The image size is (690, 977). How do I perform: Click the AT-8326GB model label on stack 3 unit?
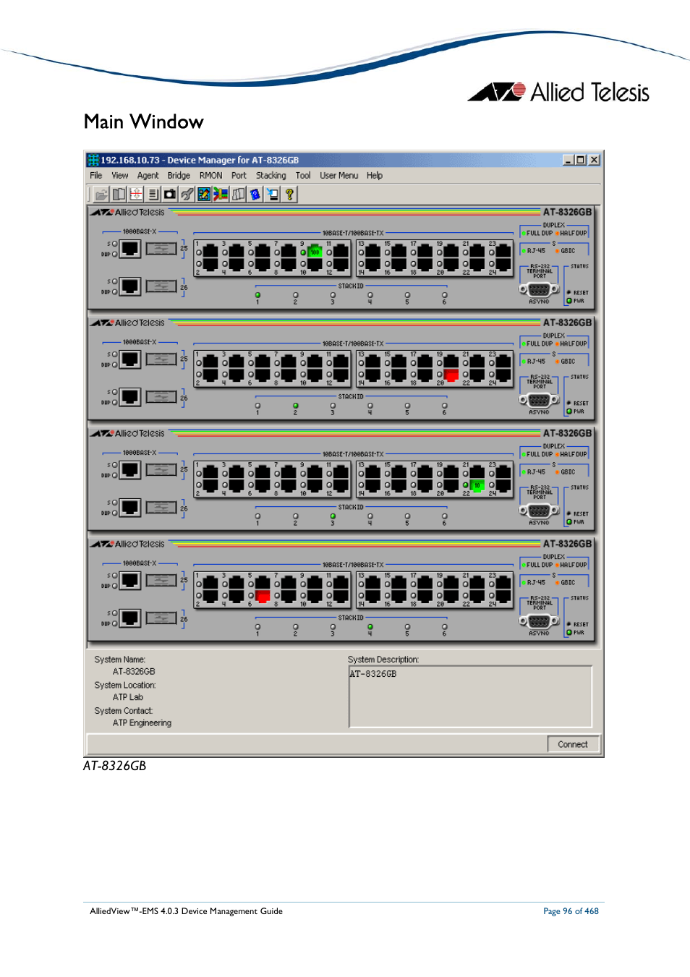click(x=568, y=433)
